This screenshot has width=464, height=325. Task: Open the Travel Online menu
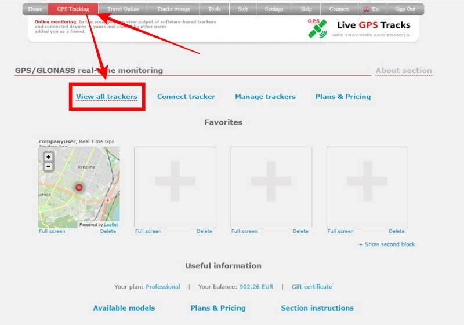coord(123,9)
